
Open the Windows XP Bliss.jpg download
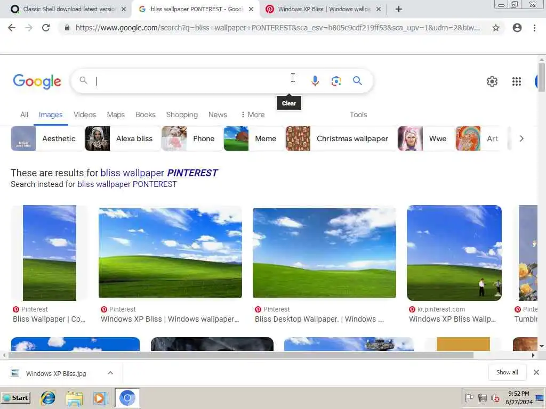[x=55, y=373]
